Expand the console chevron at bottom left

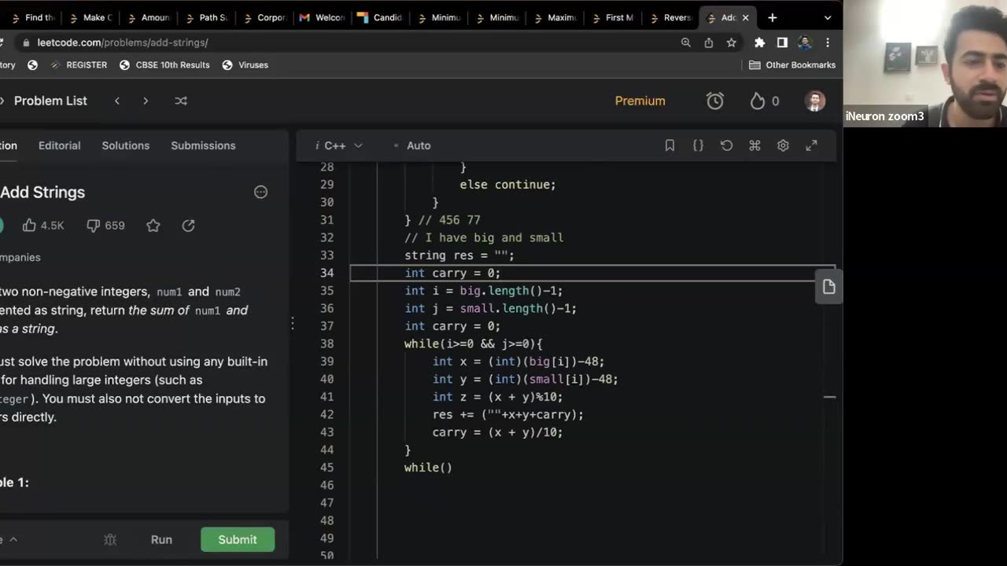pos(13,539)
